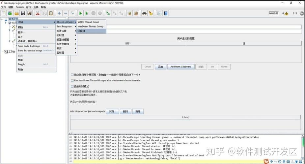
Task: Select 线程组 in the Threads submenu
Action: pyautogui.click(x=91, y=31)
